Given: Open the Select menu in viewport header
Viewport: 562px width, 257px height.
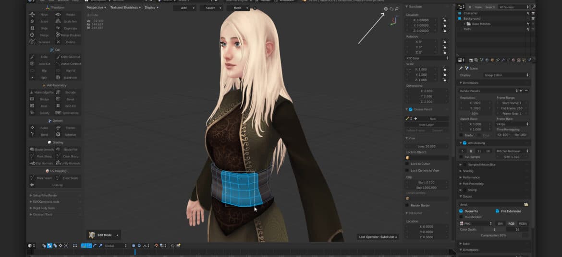Looking at the screenshot, I should click(x=211, y=8).
